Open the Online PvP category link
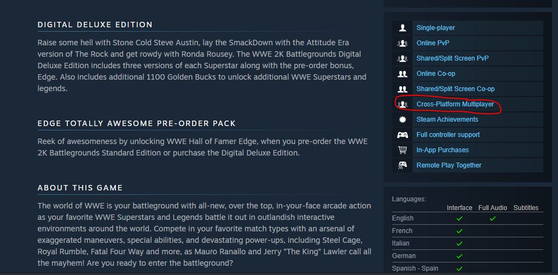558x275 pixels. [433, 43]
